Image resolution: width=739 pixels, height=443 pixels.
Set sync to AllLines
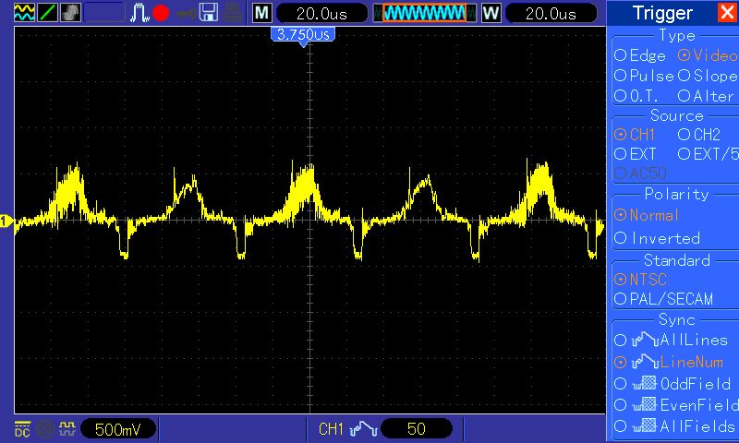(672, 340)
